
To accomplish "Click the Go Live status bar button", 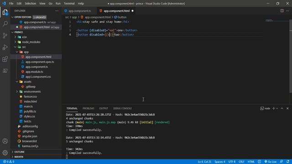I will 270,162.
